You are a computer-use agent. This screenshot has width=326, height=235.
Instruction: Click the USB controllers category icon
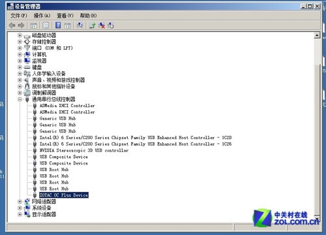coord(27,99)
